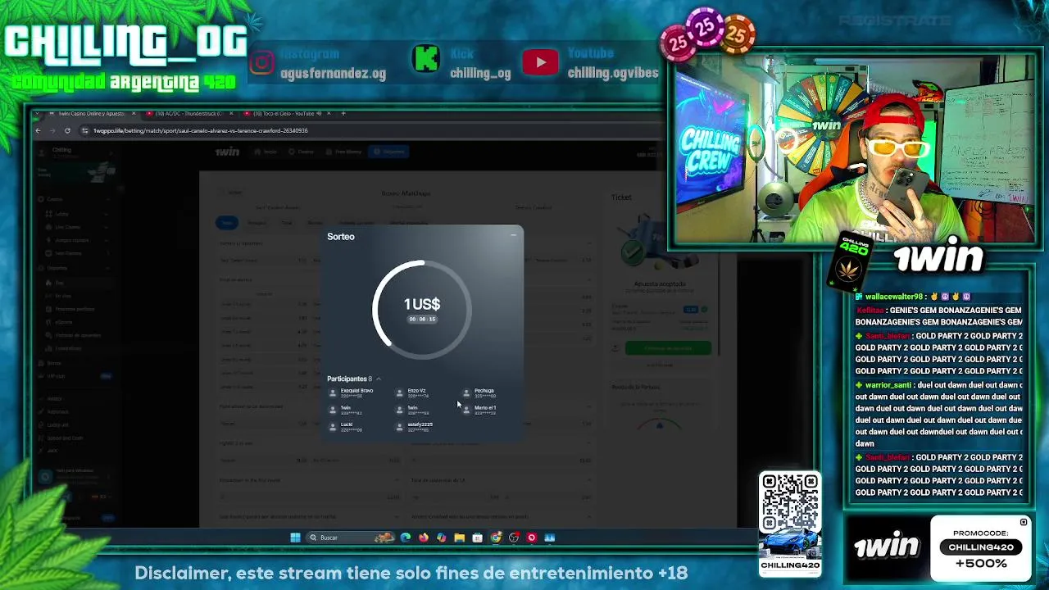
Task: Select participant Lucki
Action: (x=346, y=427)
